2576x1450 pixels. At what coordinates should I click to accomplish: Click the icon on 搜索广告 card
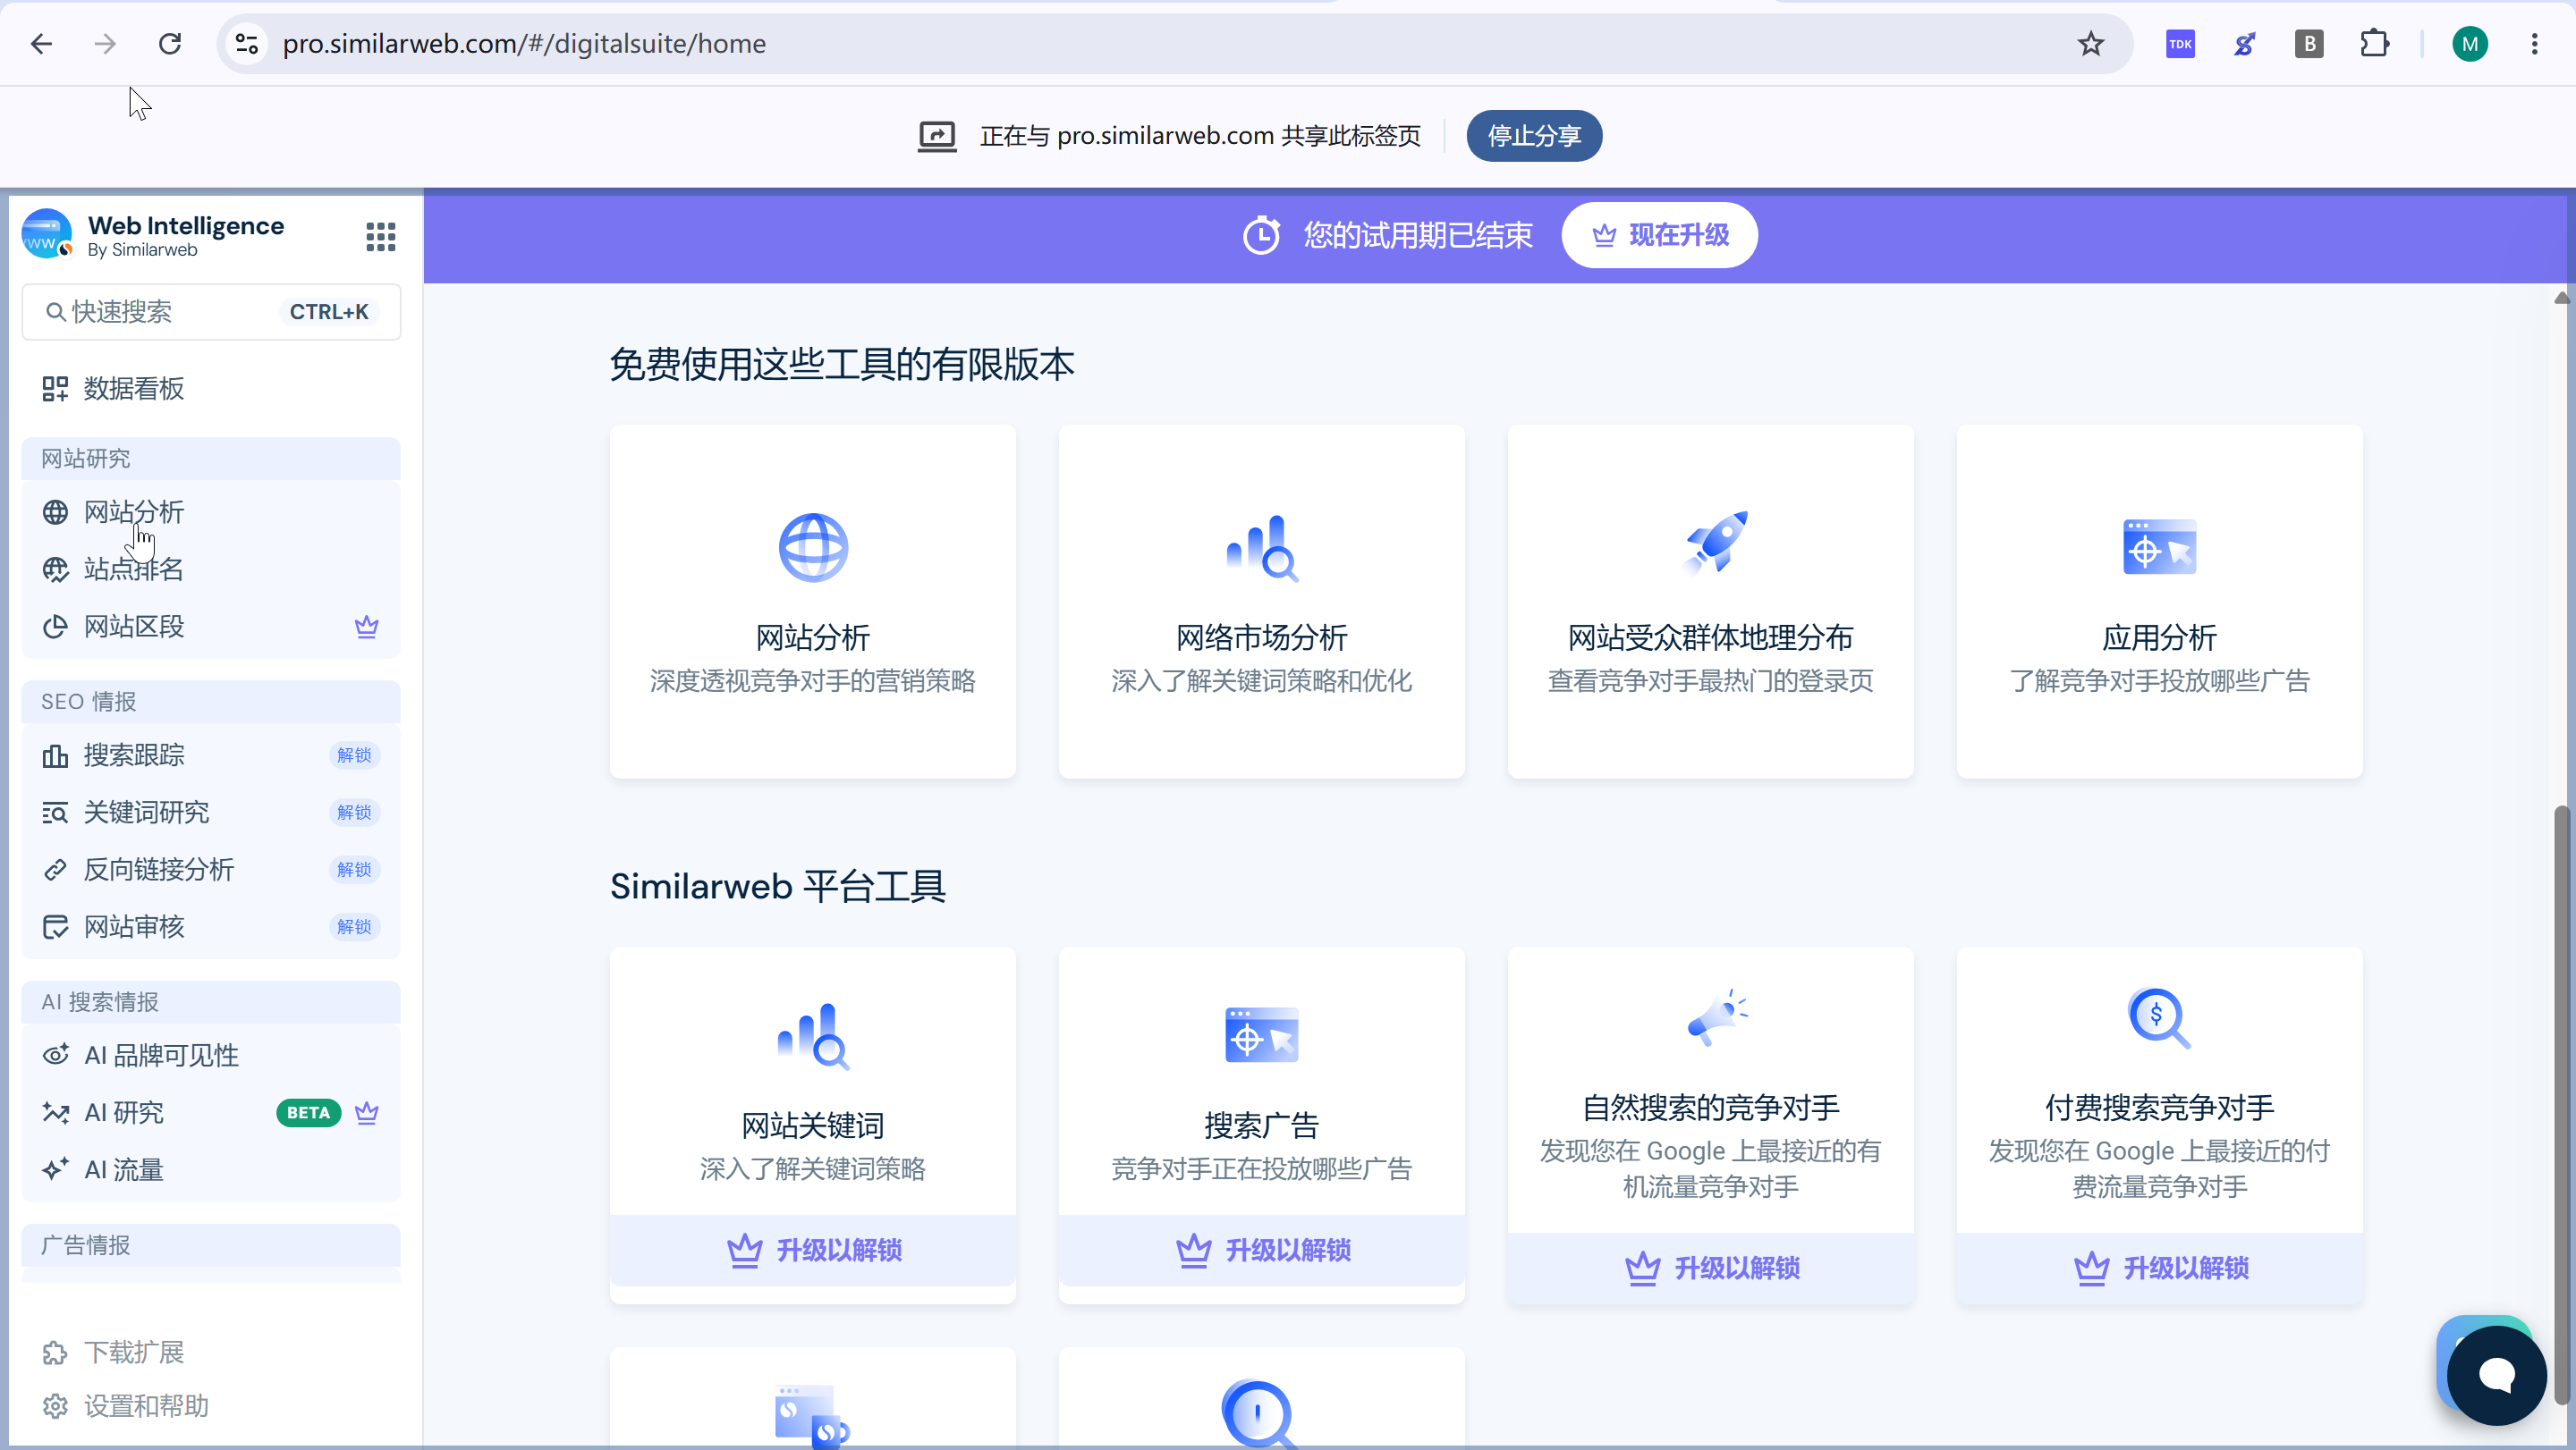pos(1262,1035)
